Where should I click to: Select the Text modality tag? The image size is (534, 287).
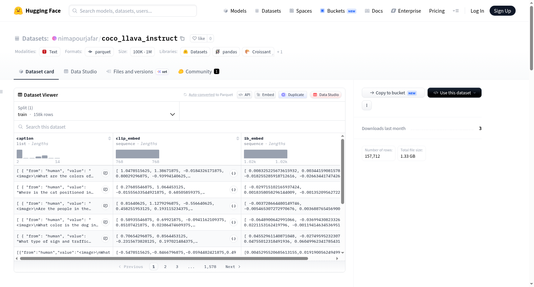[50, 52]
